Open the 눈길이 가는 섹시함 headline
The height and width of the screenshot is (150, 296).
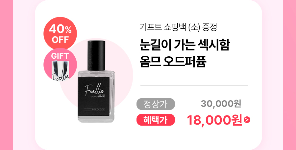point(185,45)
